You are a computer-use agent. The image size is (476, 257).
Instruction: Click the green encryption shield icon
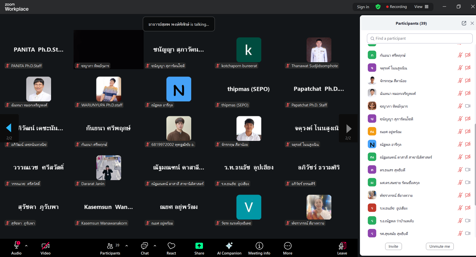point(378,7)
